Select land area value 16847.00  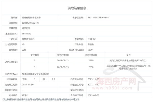point(26,34)
